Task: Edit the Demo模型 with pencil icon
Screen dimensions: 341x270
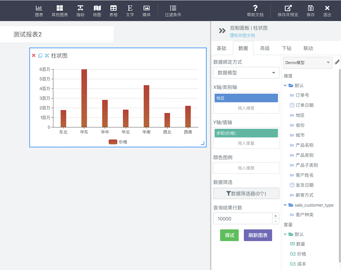Action: pyautogui.click(x=337, y=62)
